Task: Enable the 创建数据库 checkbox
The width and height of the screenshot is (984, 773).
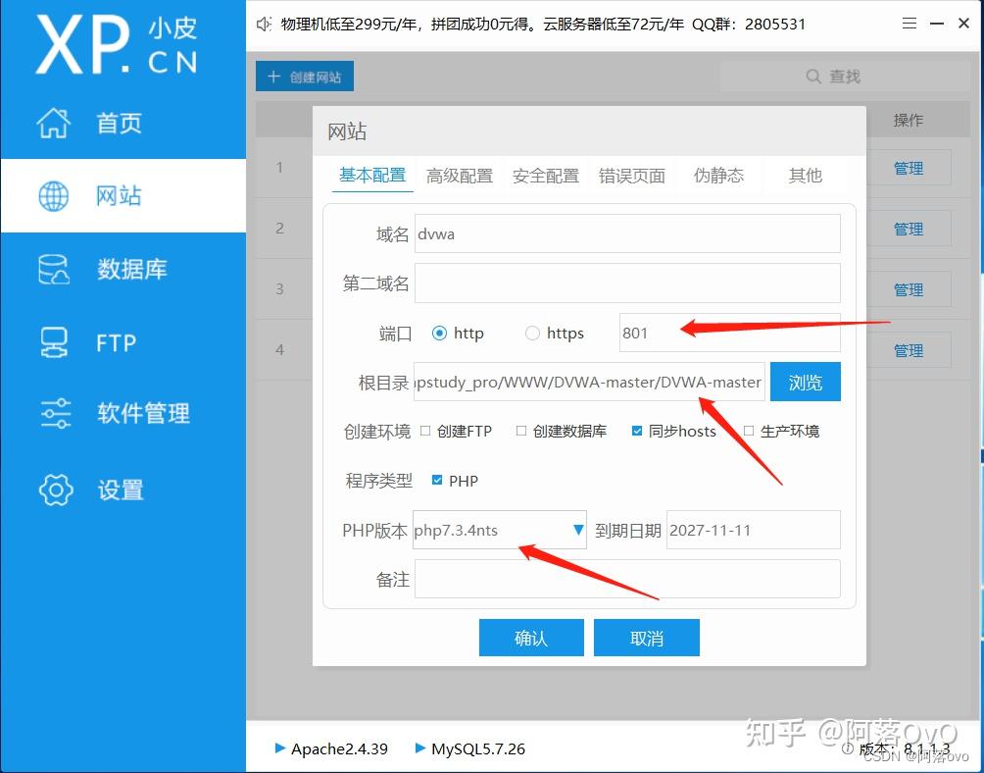Action: 520,431
